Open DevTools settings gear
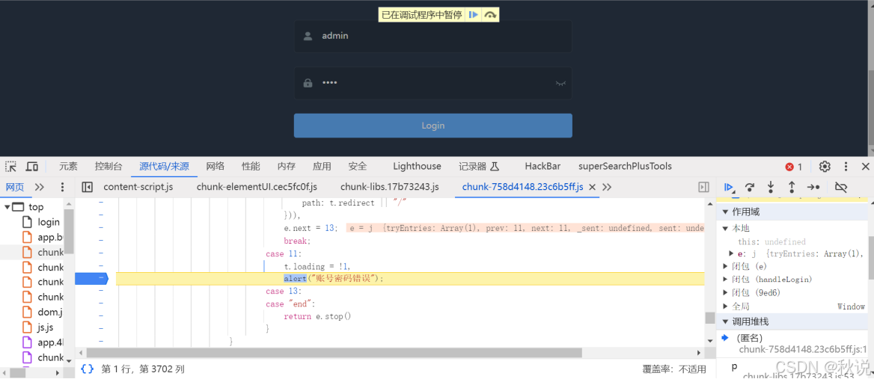 [825, 166]
